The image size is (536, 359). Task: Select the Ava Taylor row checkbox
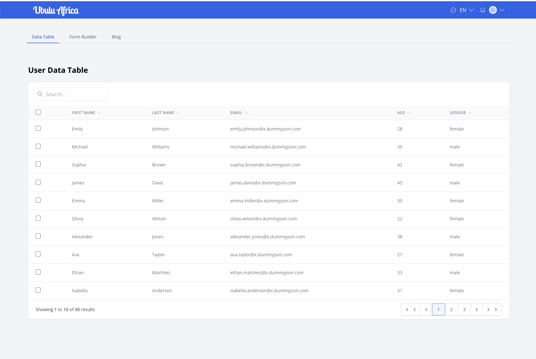point(38,254)
